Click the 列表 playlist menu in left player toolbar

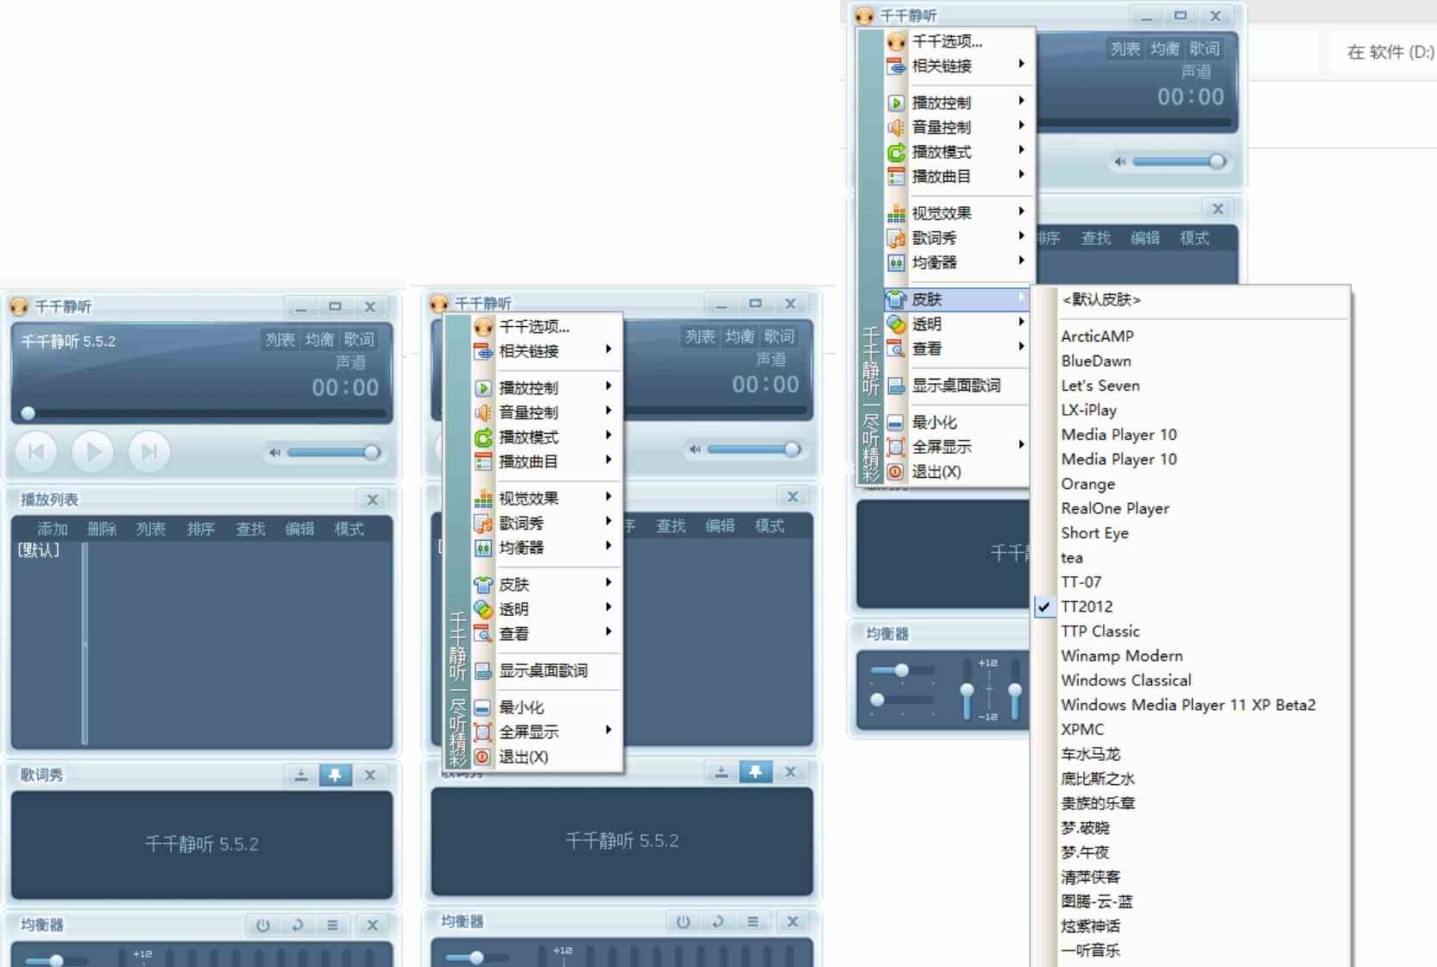[151, 529]
